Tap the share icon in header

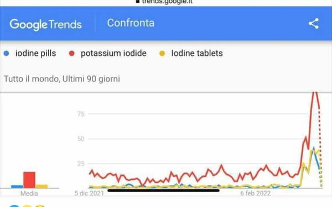tap(314, 23)
